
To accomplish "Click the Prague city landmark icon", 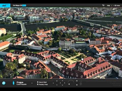I will coord(13,83).
